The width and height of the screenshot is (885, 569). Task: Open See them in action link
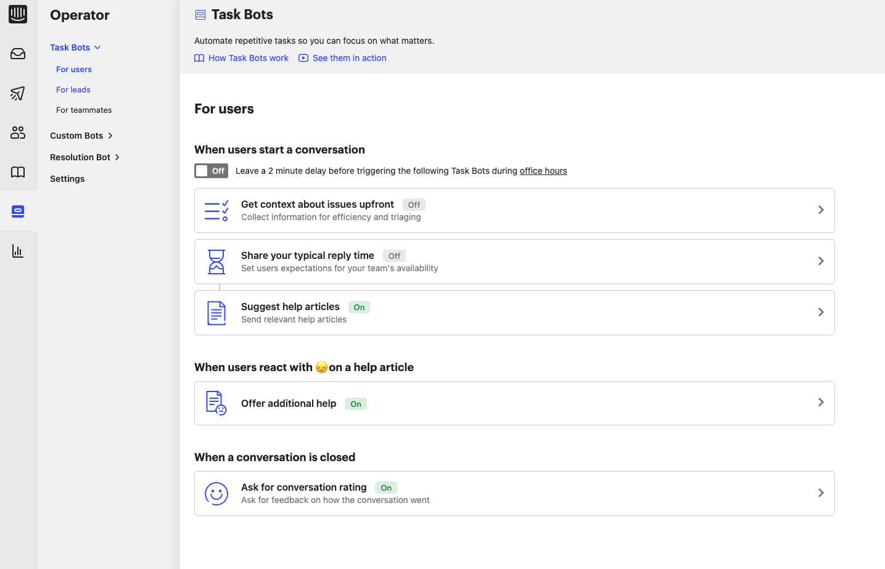[x=350, y=58]
